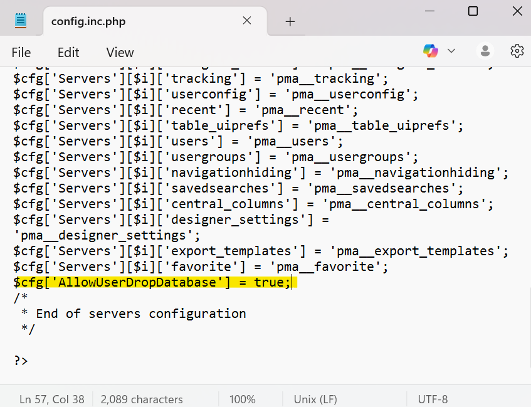Click in the AllowUserDropDatabase line
Screen dimensions: 531x407
click(x=152, y=282)
